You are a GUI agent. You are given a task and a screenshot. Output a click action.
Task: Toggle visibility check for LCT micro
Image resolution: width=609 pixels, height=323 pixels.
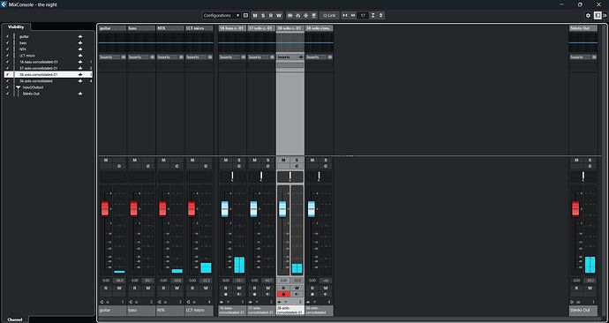7,56
